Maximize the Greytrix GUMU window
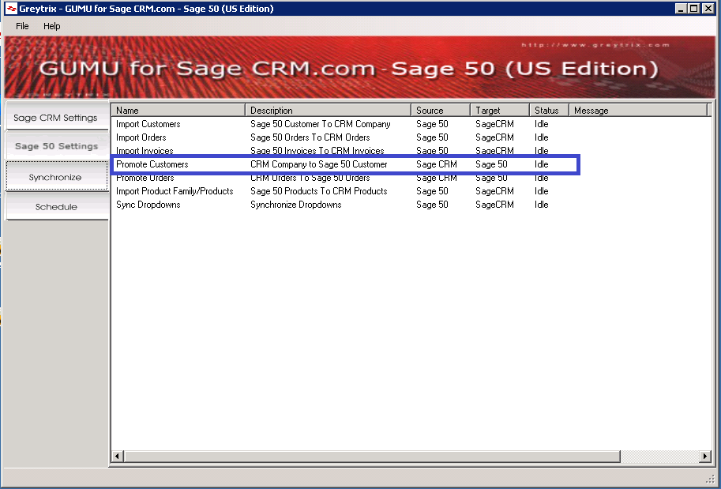Image resolution: width=721 pixels, height=489 pixels. pyautogui.click(x=694, y=8)
